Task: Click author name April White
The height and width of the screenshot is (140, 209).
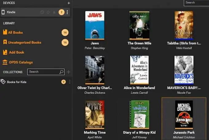Action: click(x=95, y=137)
